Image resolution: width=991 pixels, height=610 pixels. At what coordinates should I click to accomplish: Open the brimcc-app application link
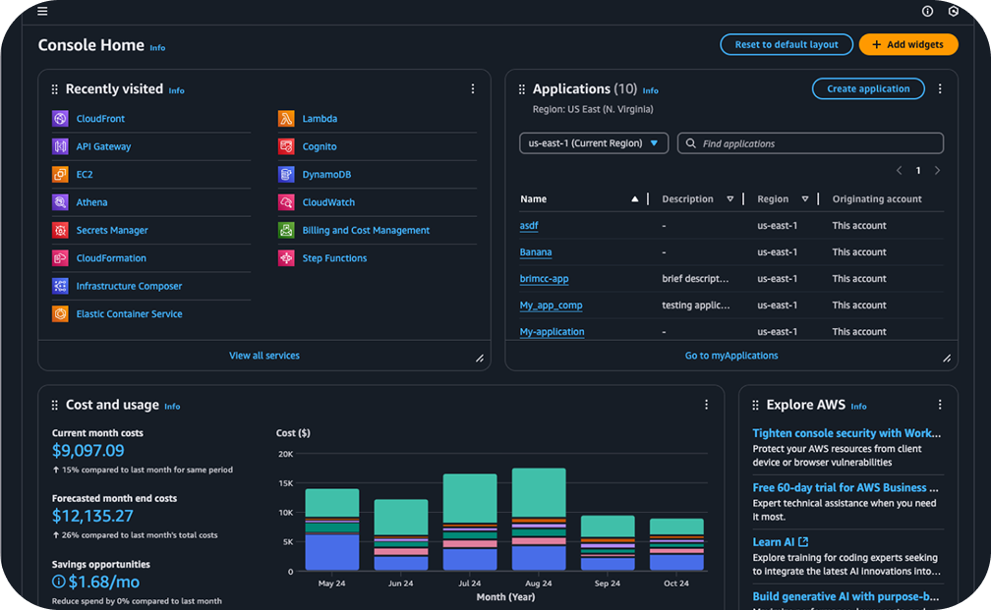click(544, 279)
